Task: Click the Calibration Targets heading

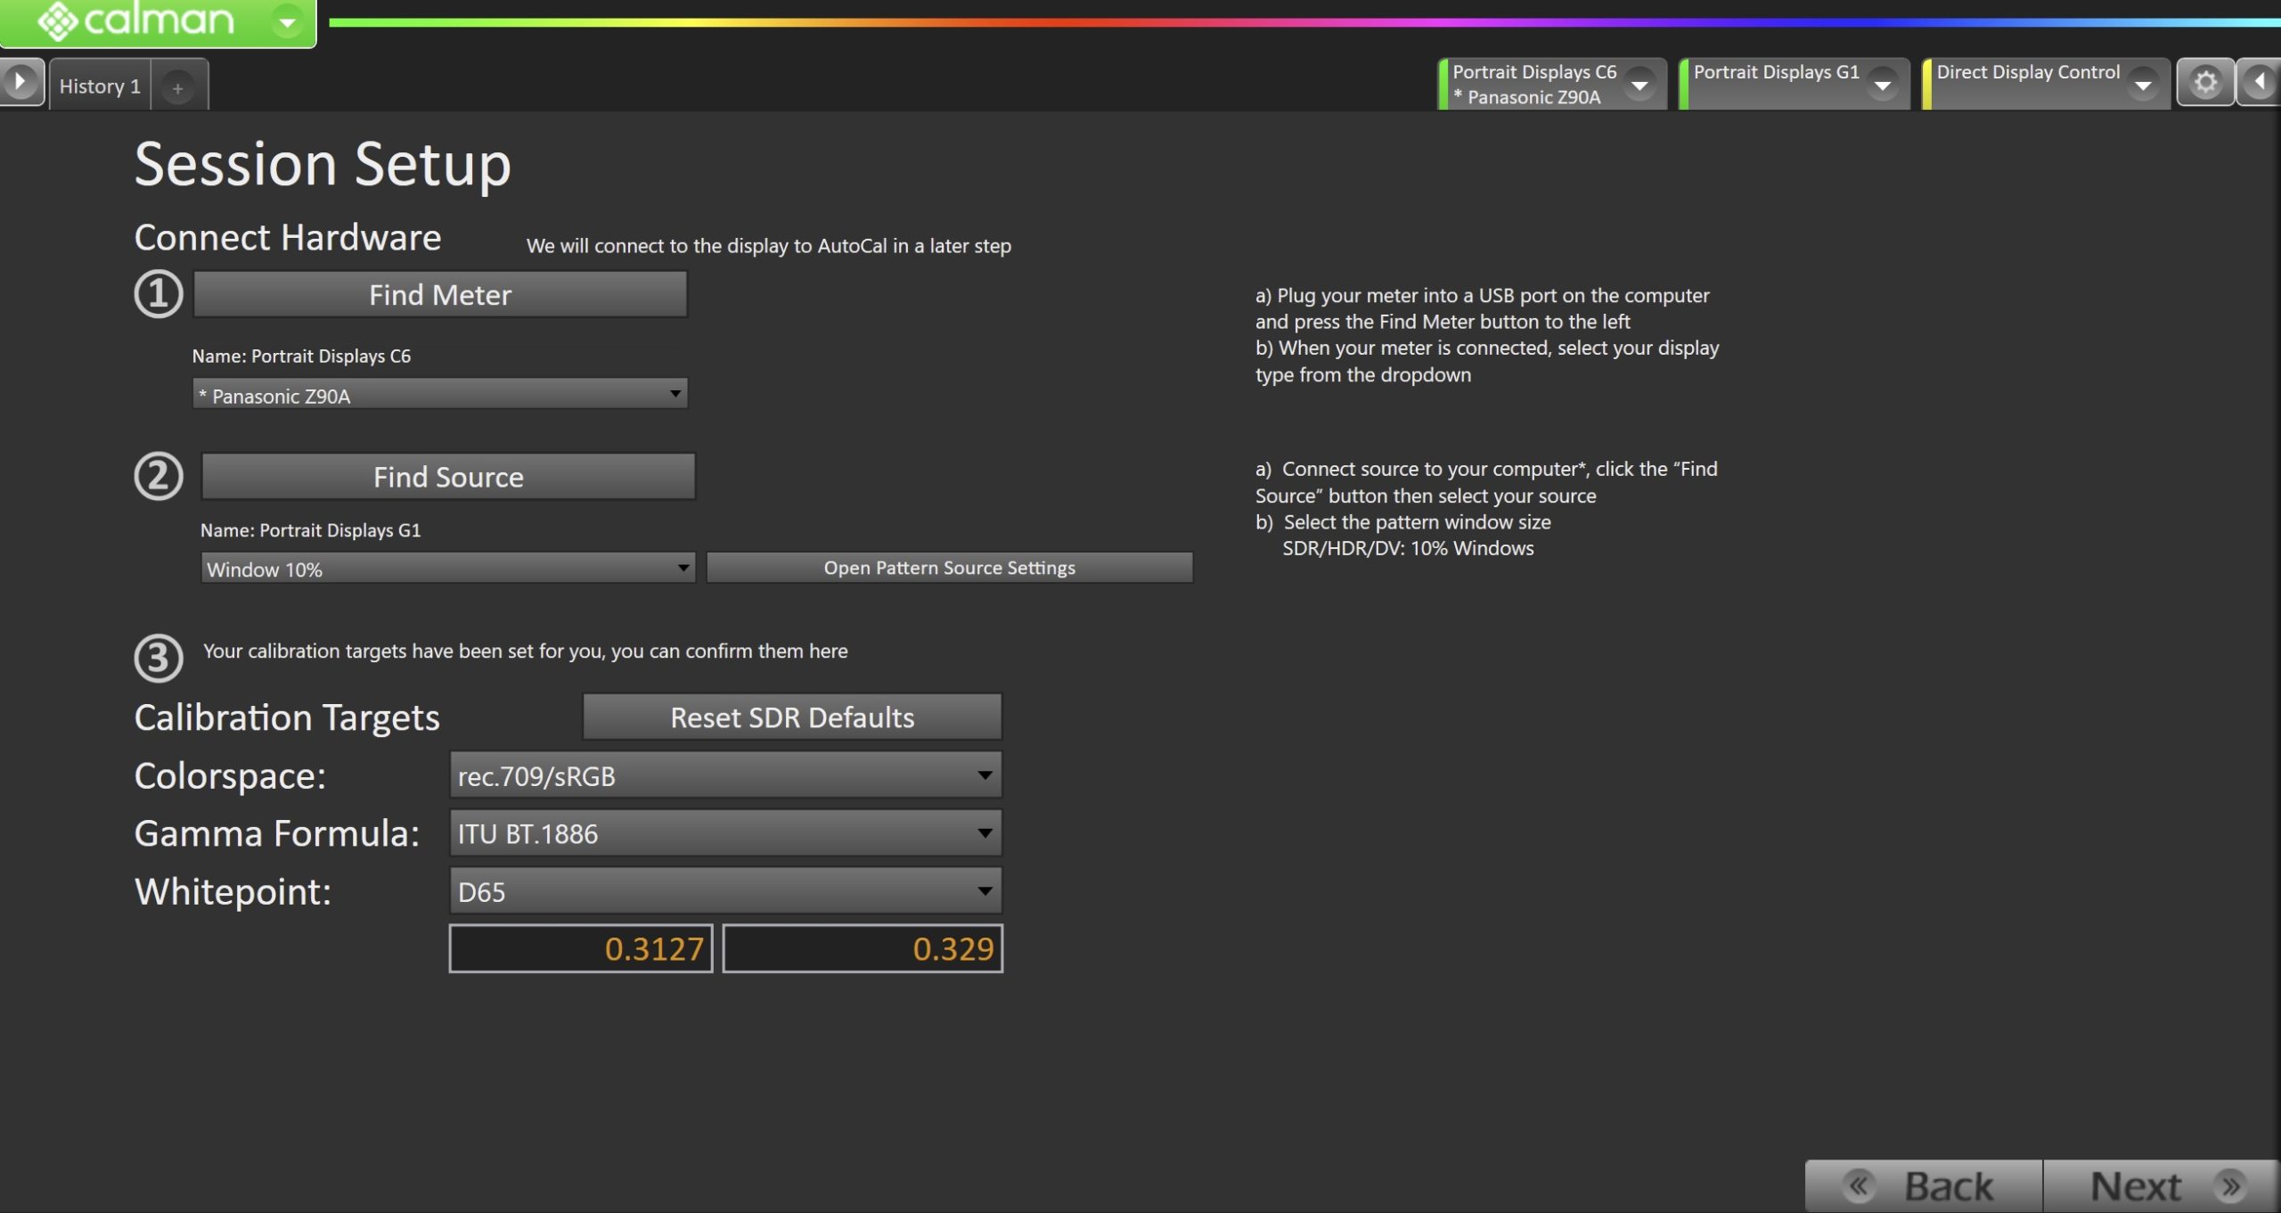Action: (287, 717)
